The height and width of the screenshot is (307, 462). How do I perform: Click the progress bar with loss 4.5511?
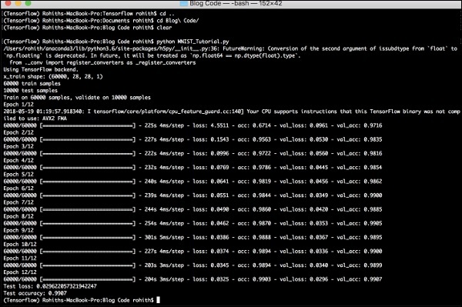[88, 125]
